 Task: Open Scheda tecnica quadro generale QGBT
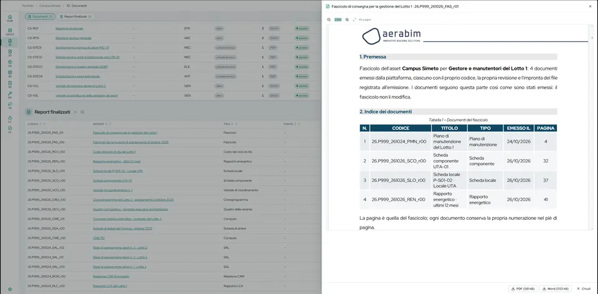coord(82,67)
